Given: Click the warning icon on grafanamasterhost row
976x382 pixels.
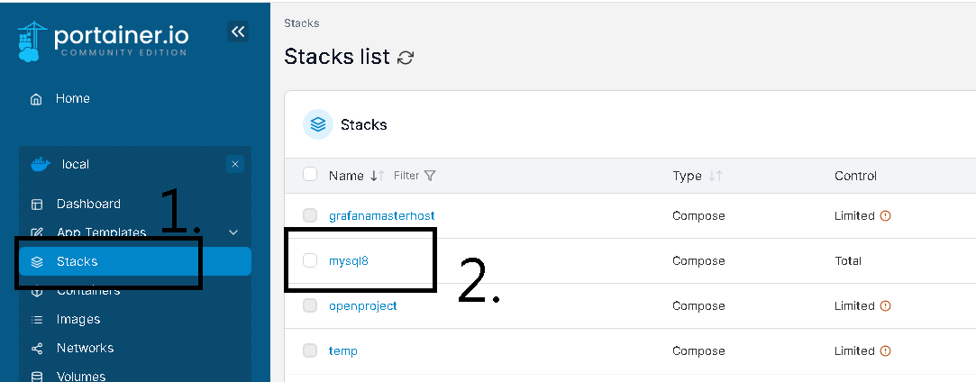Looking at the screenshot, I should point(886,216).
